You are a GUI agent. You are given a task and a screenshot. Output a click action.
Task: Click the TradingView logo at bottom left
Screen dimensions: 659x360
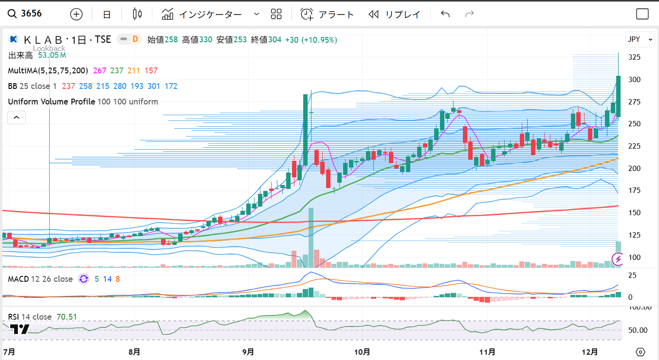(x=19, y=330)
